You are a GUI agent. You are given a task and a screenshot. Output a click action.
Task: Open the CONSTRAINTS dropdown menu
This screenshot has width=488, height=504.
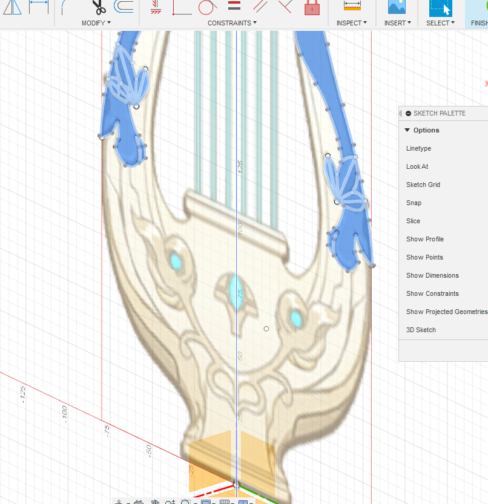232,23
